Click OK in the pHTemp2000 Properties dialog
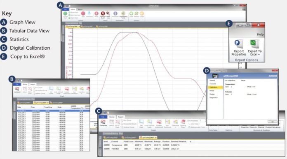This screenshot has height=159, width=287. coord(272,122)
